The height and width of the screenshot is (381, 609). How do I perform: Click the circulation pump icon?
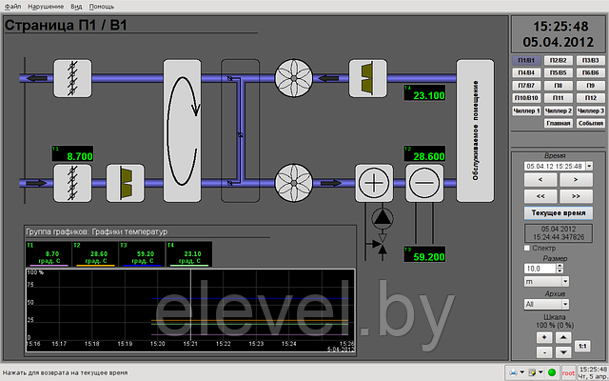382,219
